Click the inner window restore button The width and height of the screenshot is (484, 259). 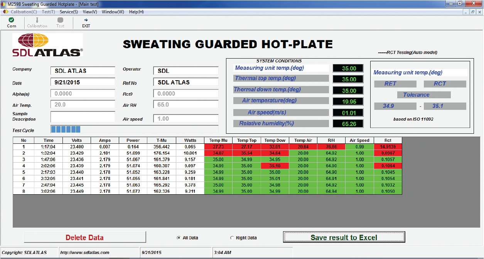pos(473,12)
